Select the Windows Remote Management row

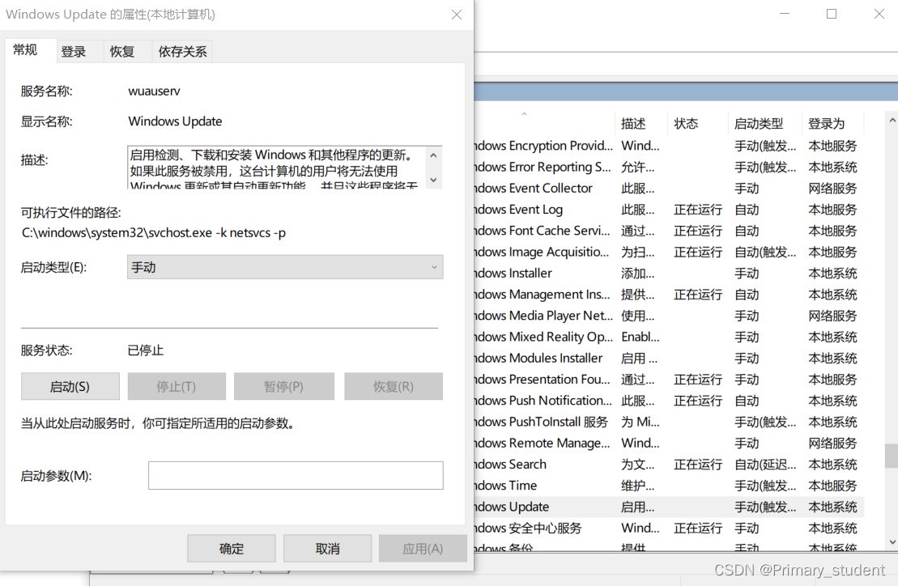point(668,443)
